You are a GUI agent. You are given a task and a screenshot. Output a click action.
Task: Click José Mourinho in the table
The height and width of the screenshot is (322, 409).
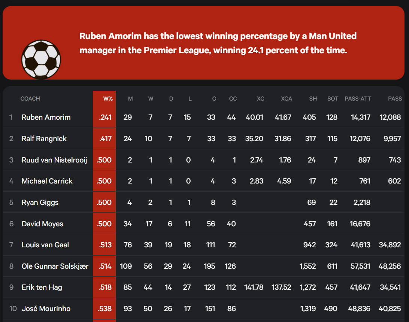coord(46,308)
